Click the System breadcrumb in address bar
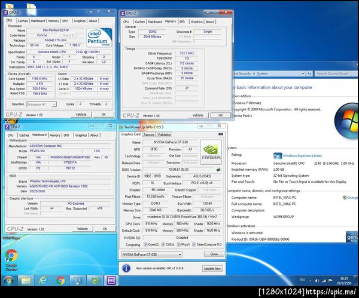Screen dimensions: 359x298 coord(263,73)
